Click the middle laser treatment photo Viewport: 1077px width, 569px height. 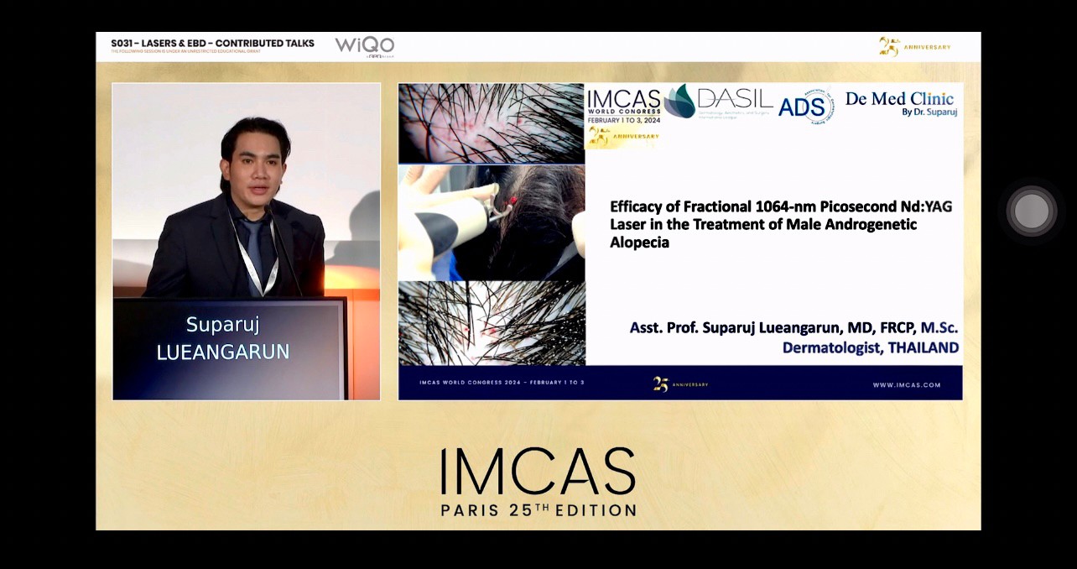click(491, 222)
